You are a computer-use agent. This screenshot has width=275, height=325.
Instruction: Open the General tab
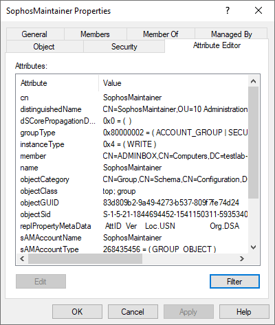click(x=35, y=34)
